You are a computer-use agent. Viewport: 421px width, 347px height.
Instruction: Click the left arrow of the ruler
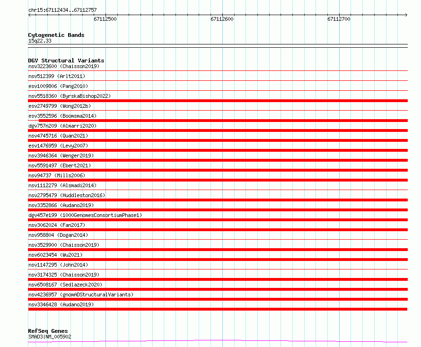point(29,15)
